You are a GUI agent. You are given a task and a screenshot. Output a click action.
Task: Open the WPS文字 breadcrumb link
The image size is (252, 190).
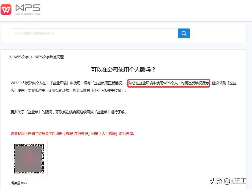point(21,57)
